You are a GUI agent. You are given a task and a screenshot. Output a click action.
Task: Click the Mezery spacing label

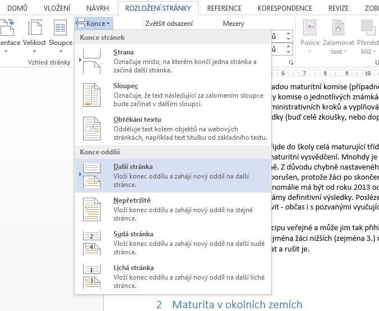click(234, 24)
